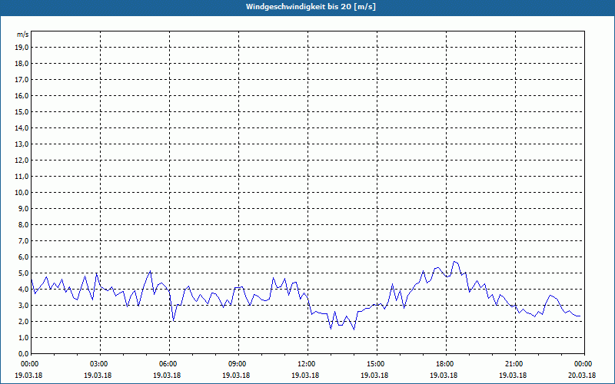
Task: Select the "14,0" y-axis label
Action: [22, 127]
